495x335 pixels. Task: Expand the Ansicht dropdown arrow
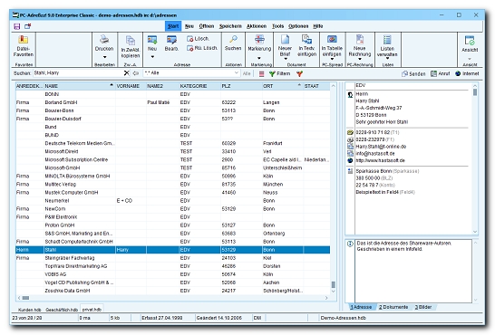pyautogui.click(x=470, y=59)
